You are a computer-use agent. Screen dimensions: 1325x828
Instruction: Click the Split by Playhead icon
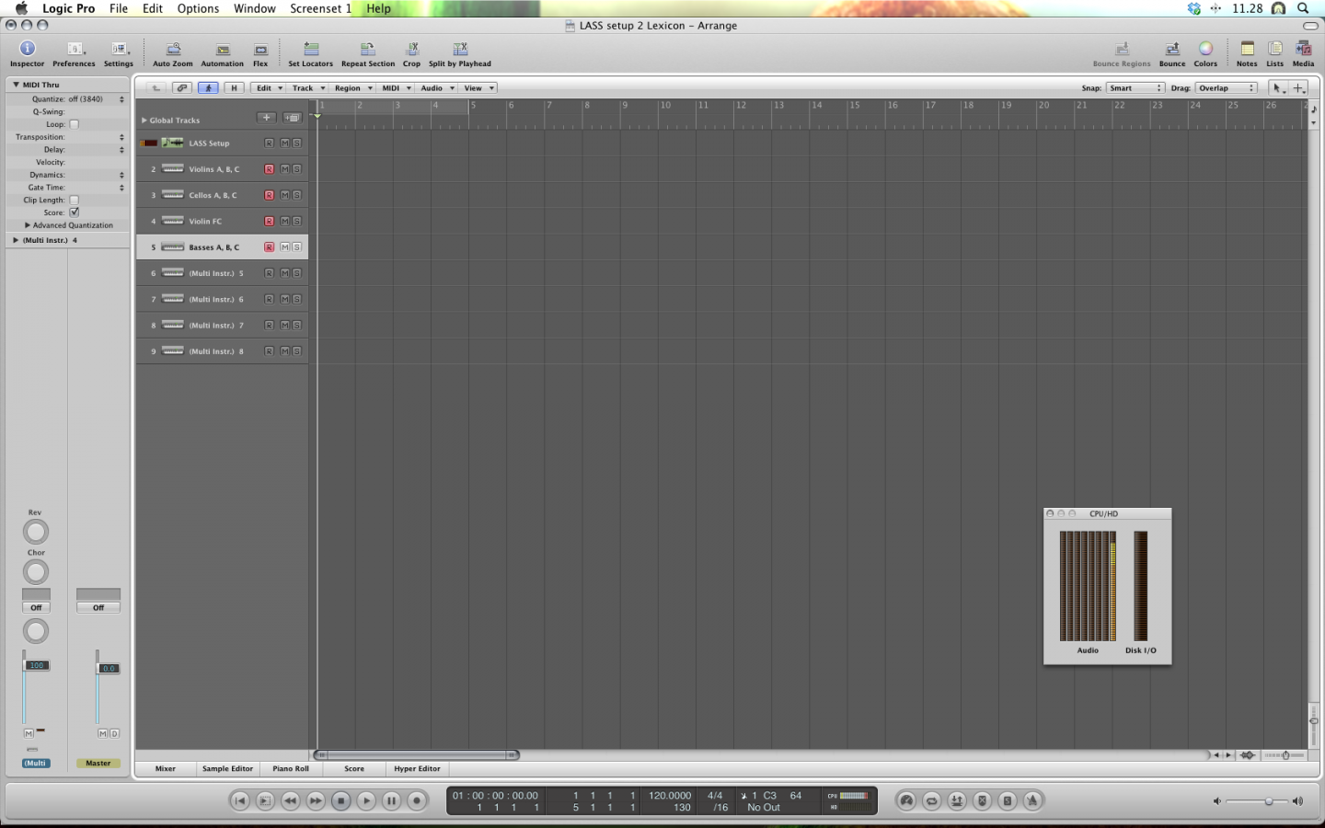pos(460,49)
